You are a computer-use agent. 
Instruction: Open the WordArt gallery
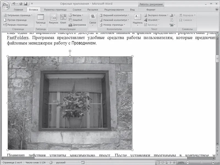152,20
